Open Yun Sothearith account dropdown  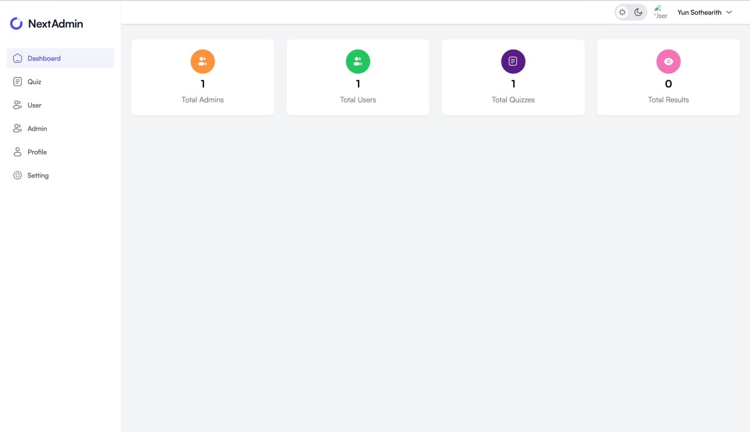point(699,12)
